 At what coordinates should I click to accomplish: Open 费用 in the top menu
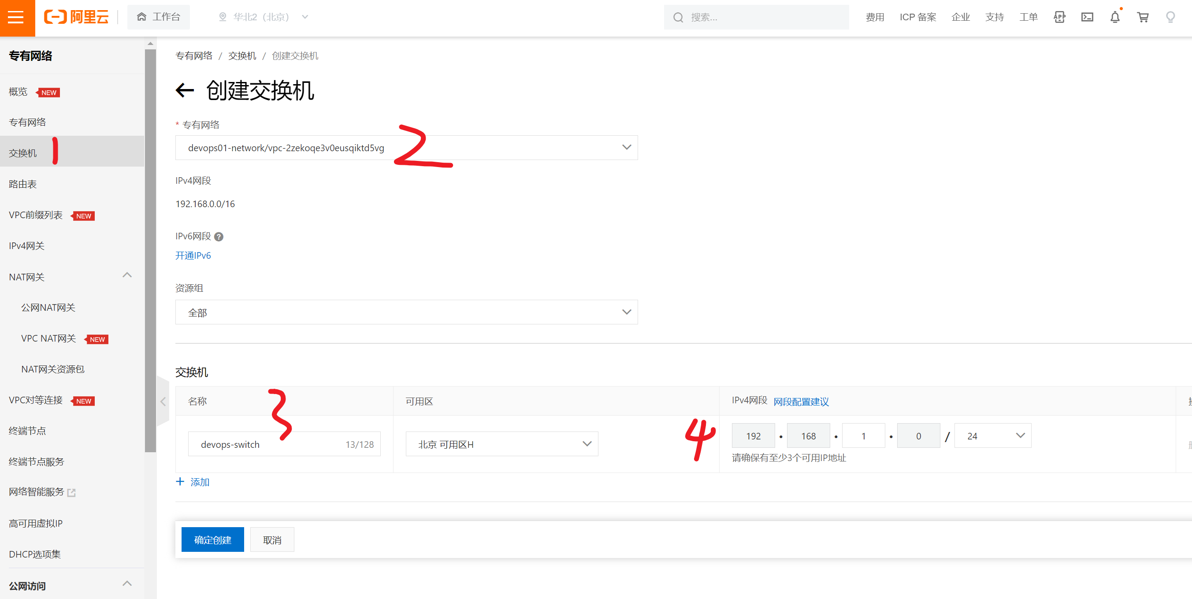tap(875, 17)
